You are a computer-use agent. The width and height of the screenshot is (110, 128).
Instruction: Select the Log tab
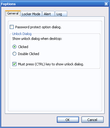click(x=61, y=14)
